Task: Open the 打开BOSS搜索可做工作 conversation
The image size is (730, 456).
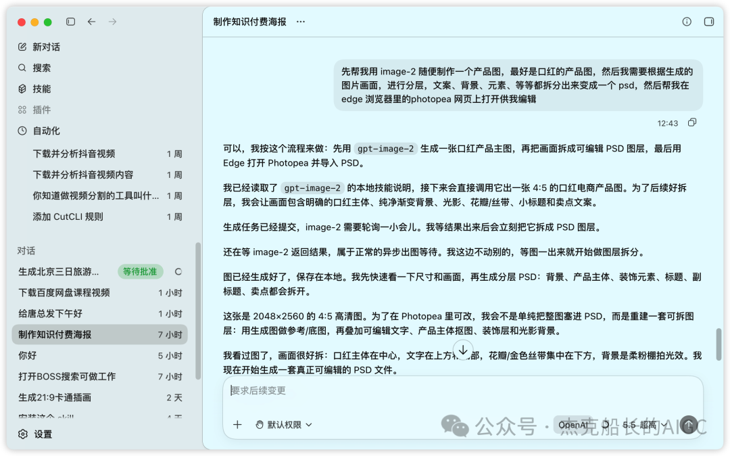Action: tap(100, 376)
